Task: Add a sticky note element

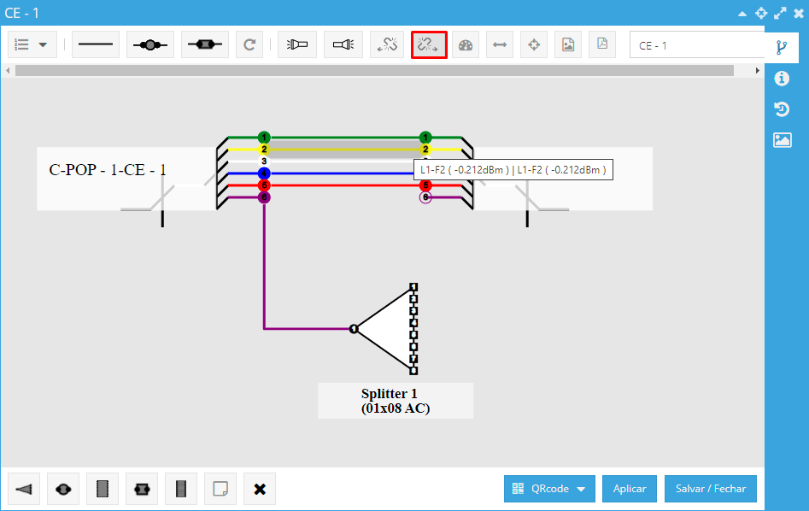Action: point(220,489)
